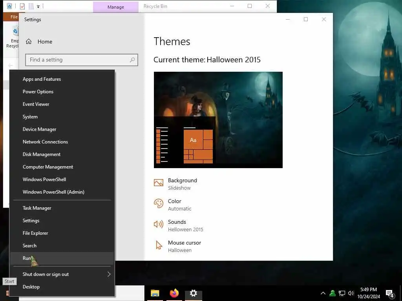Screen dimensions: 402x301
Task: Click the Recycle Bin window title icon
Action: [x=9, y=6]
